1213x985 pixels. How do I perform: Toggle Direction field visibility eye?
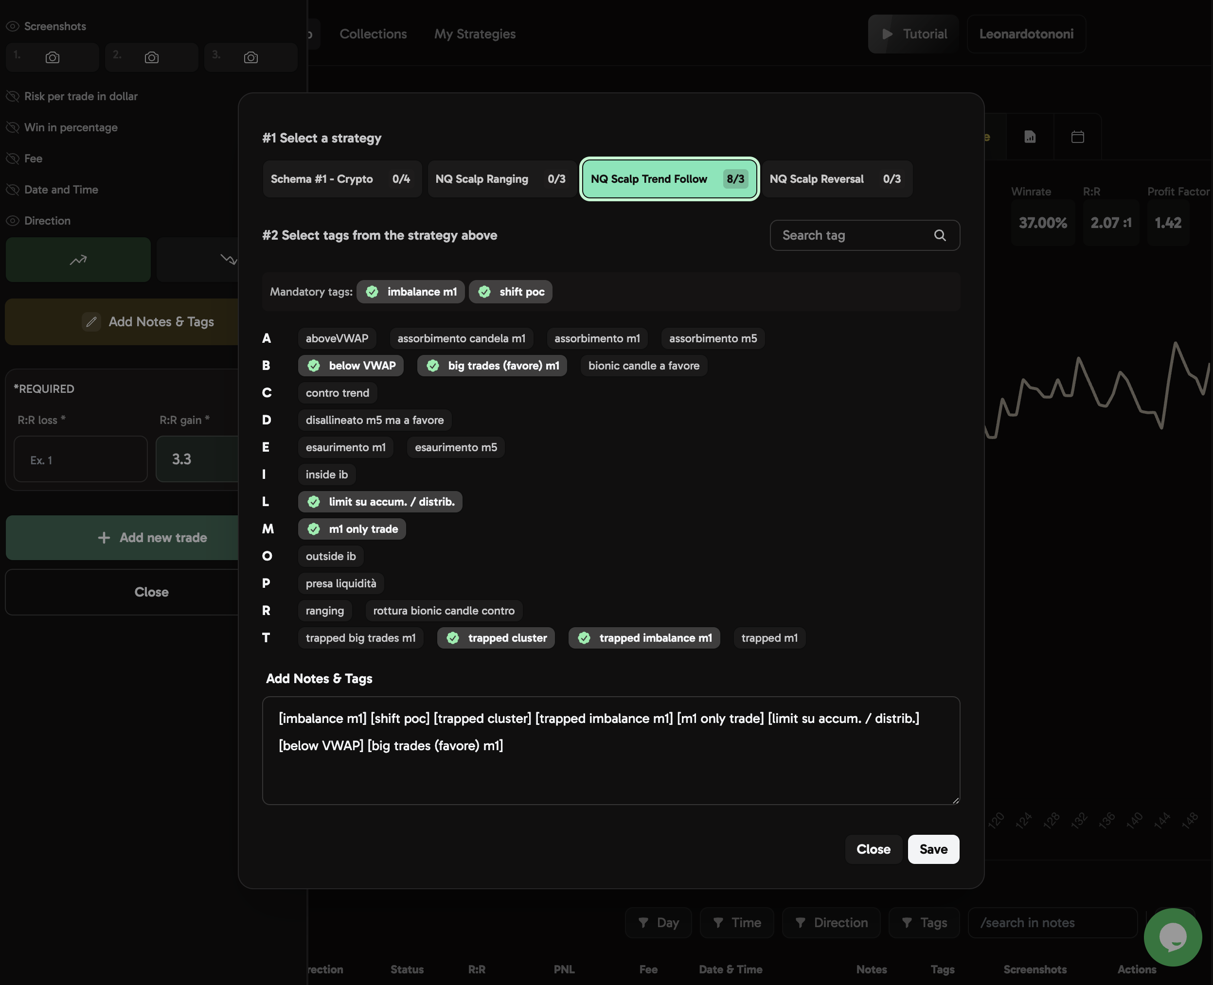pyautogui.click(x=13, y=221)
